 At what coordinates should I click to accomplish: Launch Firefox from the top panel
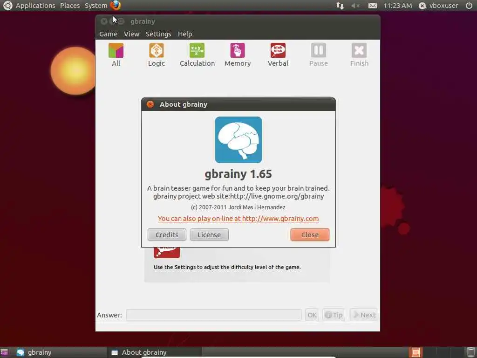pyautogui.click(x=116, y=5)
